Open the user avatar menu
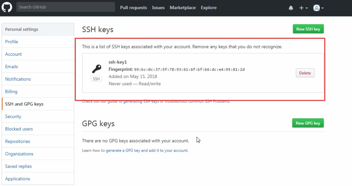Viewport: 352px width, 186px height. pos(318,8)
